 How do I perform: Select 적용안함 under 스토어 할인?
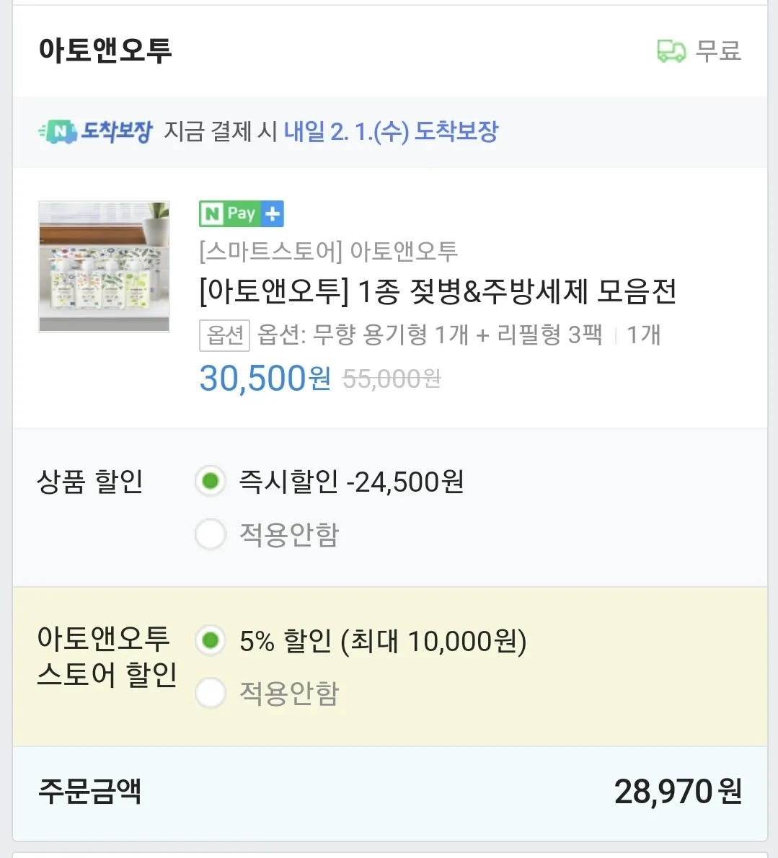(211, 693)
